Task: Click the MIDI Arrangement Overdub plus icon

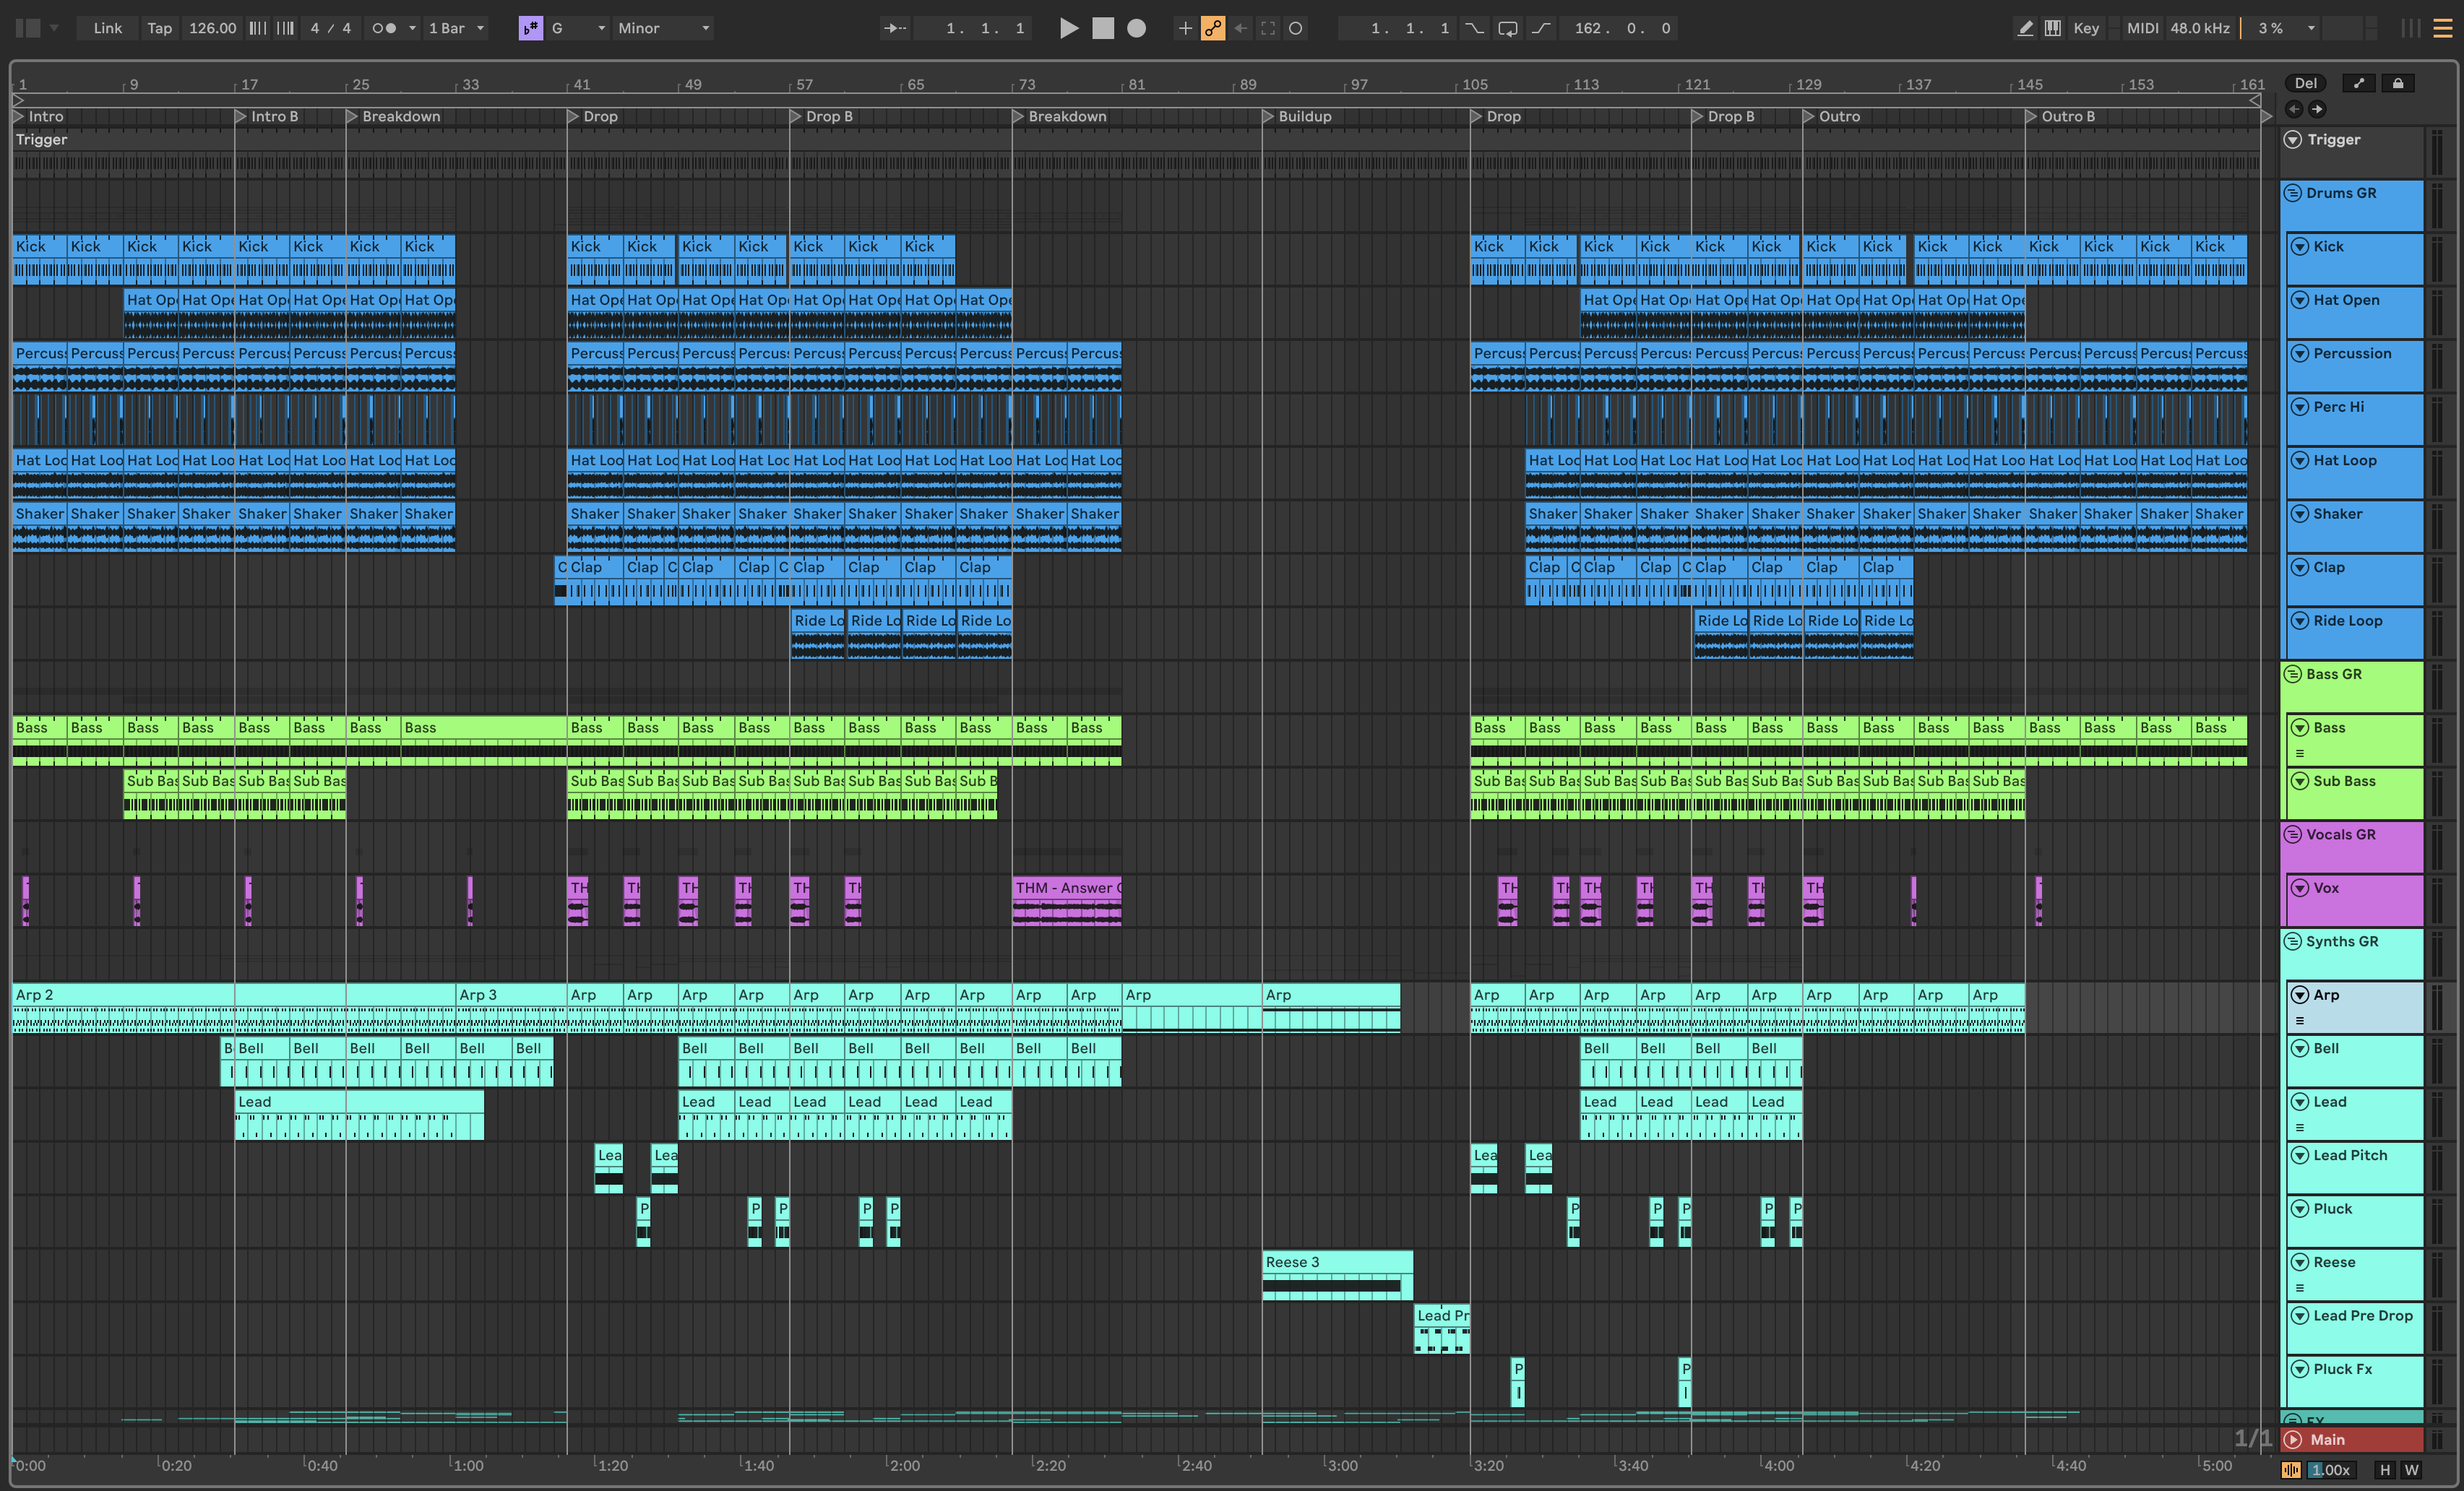Action: 1185,28
